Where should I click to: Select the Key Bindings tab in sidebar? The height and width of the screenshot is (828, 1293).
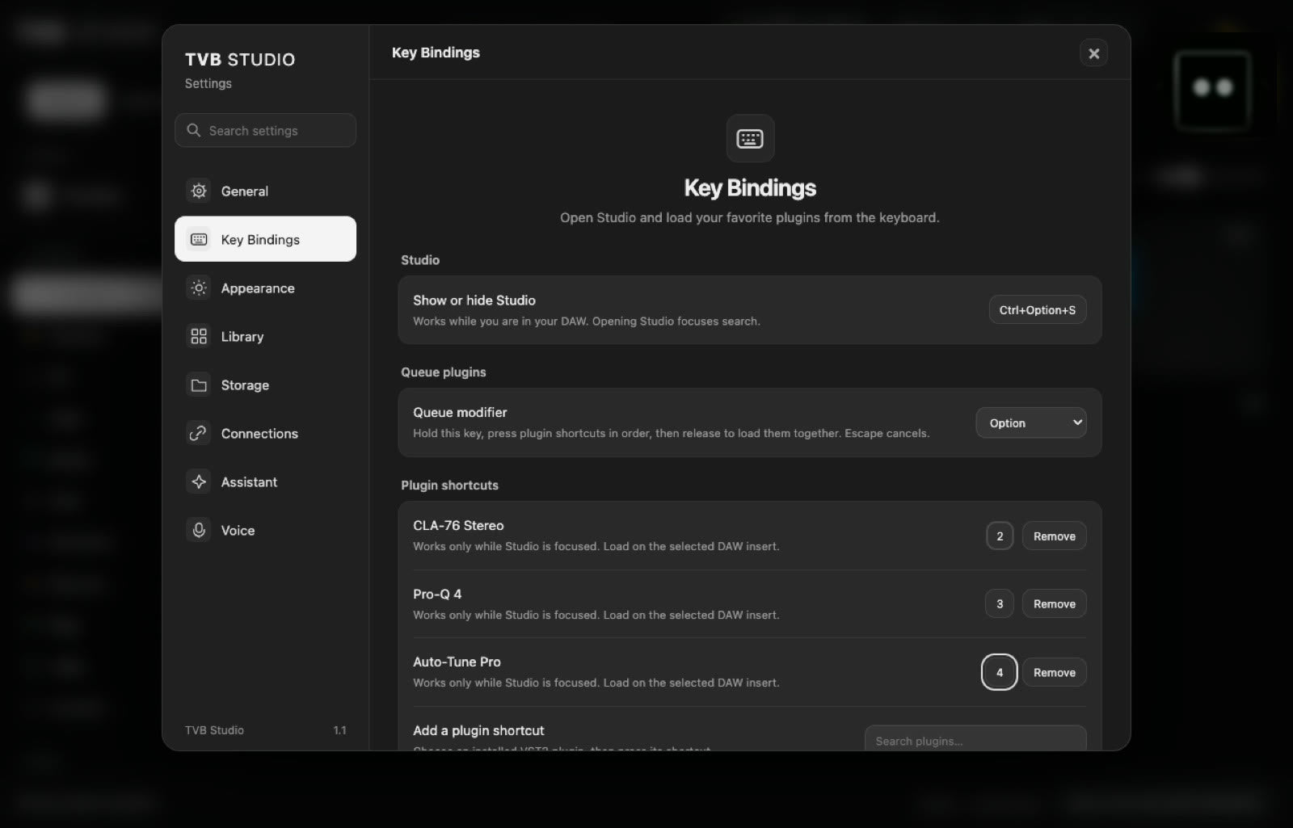(x=265, y=239)
